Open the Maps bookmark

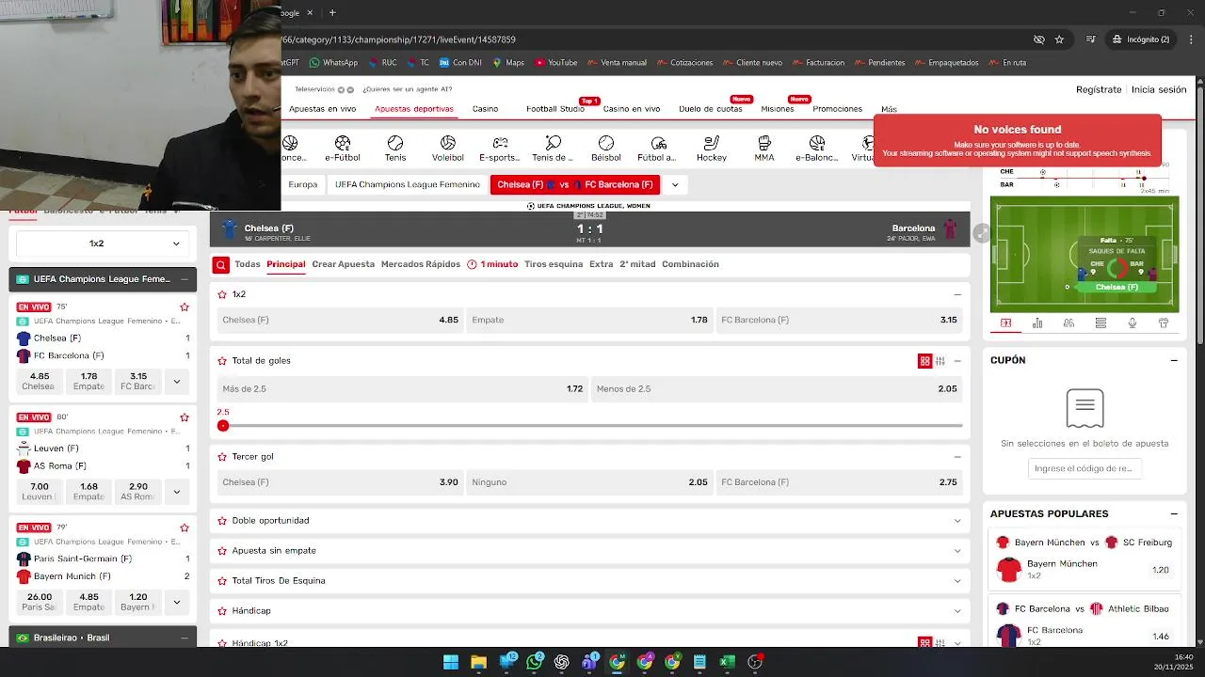pyautogui.click(x=508, y=63)
